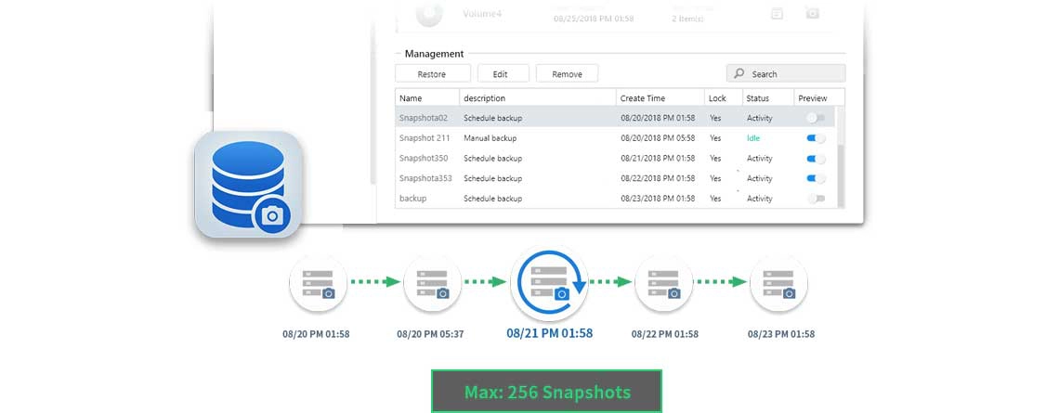Click highlighted restore snapshot icon for 08/21
Screen dimensions: 1059x413
pos(550,283)
